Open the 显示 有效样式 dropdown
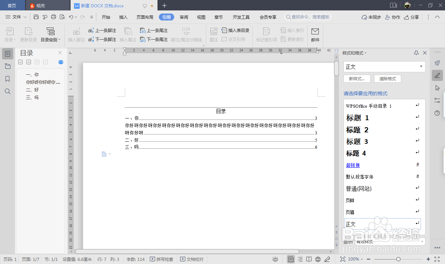The width and height of the screenshot is (445, 264). 390,241
